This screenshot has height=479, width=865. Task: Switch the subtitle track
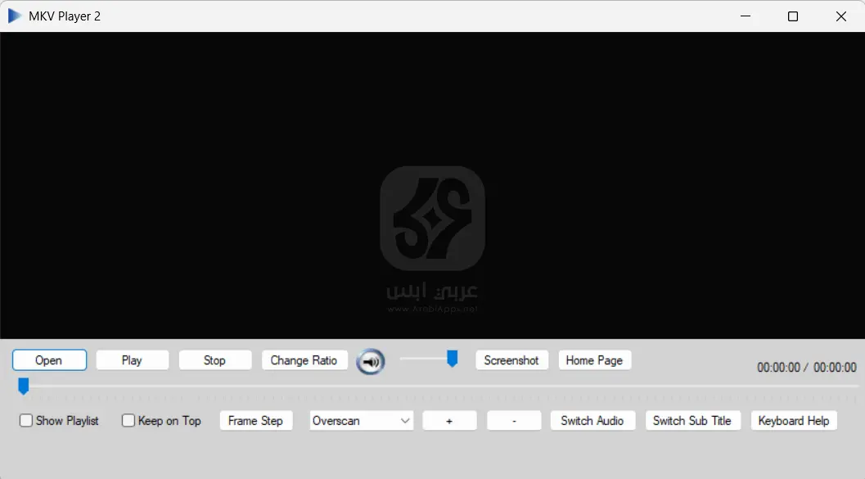tap(692, 420)
